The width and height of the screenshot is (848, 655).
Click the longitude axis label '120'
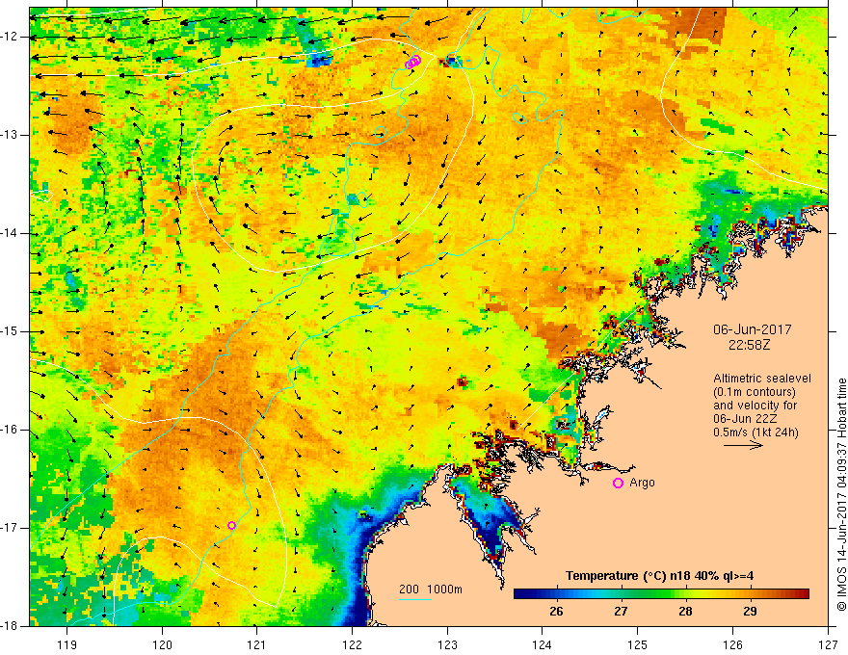point(162,644)
